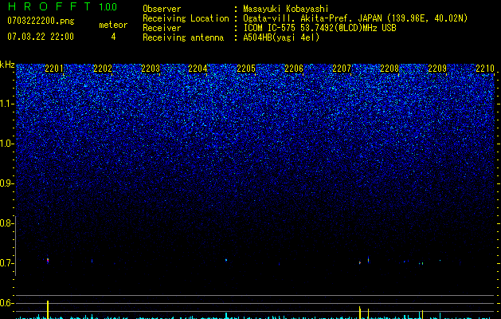Viewport: 501px width, 319px height.
Task: Click the meteor echo just after 2201
Action: 48,261
